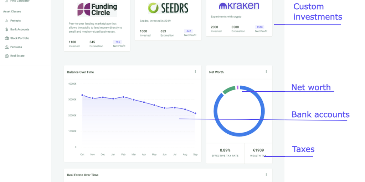The width and height of the screenshot is (365, 182).
Task: Click the Projects bar chart icon
Action: point(7,21)
